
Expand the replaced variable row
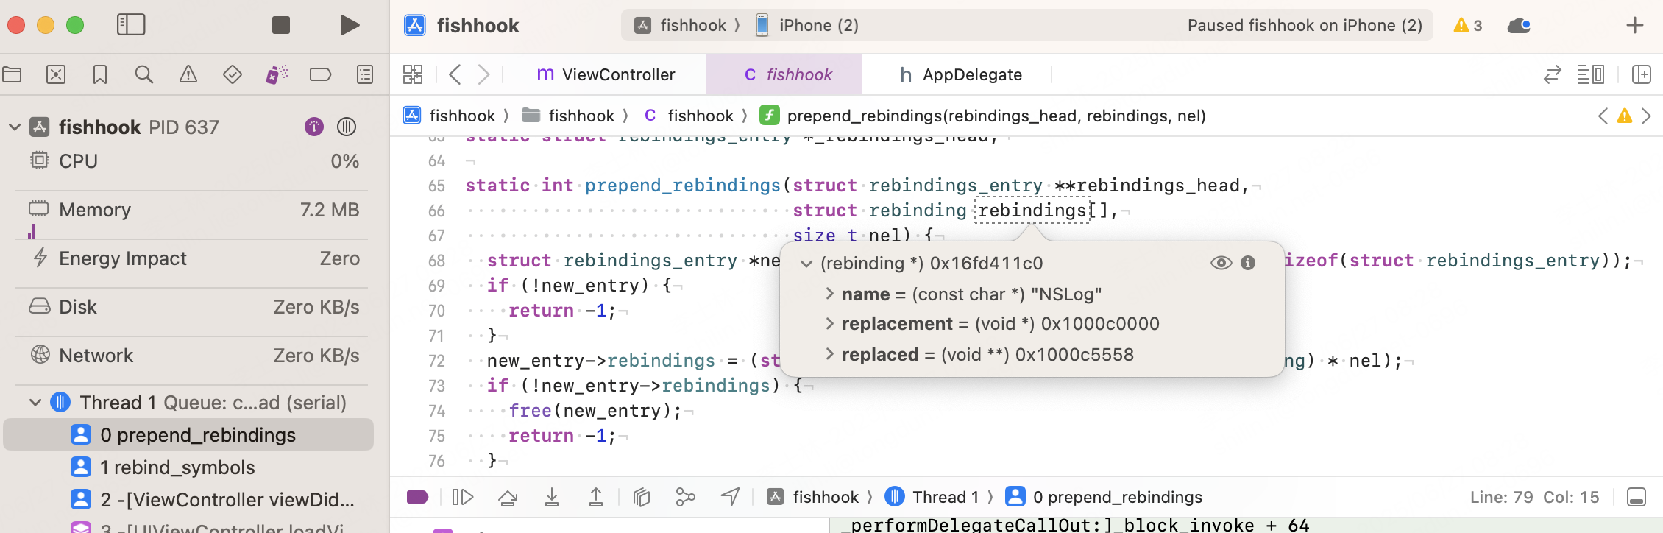(x=829, y=354)
